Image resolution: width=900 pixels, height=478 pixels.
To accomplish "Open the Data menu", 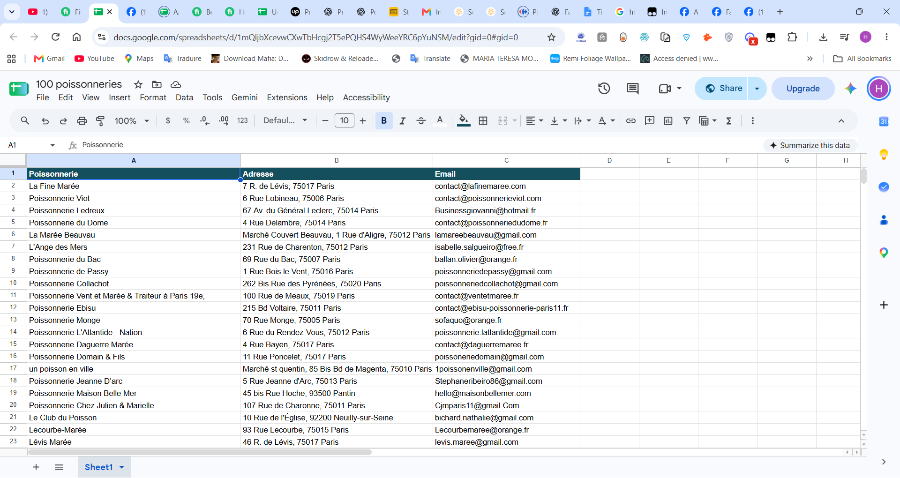I will click(x=184, y=97).
